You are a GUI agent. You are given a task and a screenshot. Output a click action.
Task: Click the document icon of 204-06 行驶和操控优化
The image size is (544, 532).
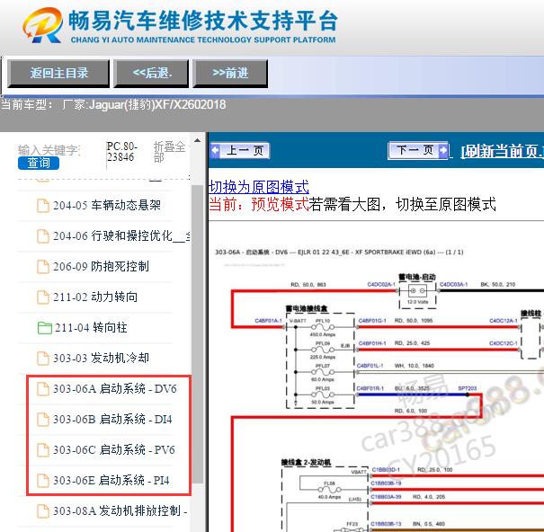tap(43, 236)
